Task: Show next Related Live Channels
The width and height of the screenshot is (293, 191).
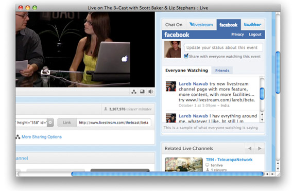Action: tap(260, 148)
